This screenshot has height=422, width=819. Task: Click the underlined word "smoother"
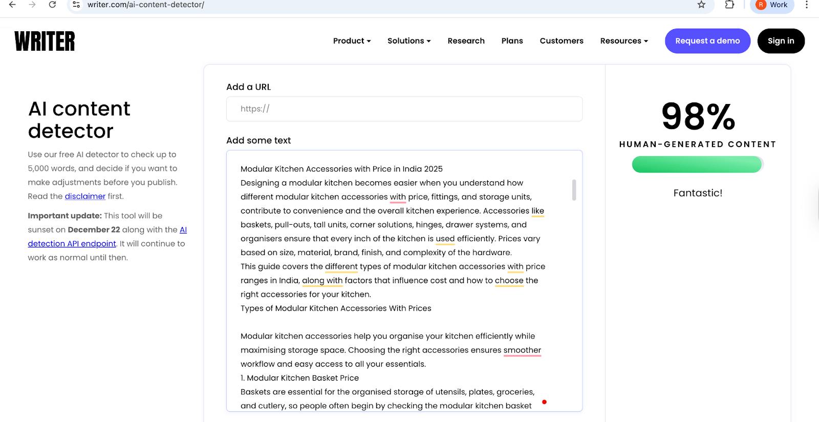[522, 350]
